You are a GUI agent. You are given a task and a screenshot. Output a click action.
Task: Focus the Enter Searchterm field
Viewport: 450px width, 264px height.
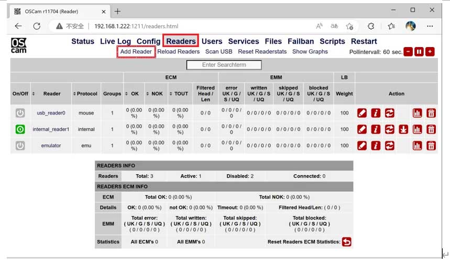(224, 65)
